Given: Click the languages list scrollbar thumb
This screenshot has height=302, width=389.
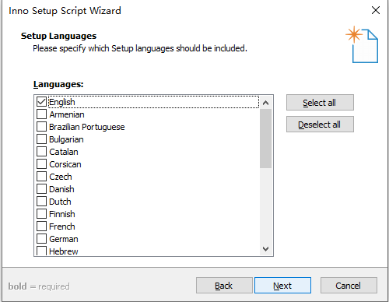Looking at the screenshot, I should tap(265, 139).
